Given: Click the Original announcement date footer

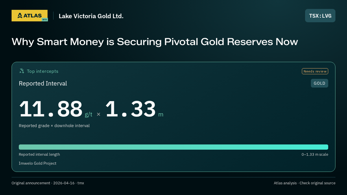Looking at the screenshot, I should coord(48,183).
